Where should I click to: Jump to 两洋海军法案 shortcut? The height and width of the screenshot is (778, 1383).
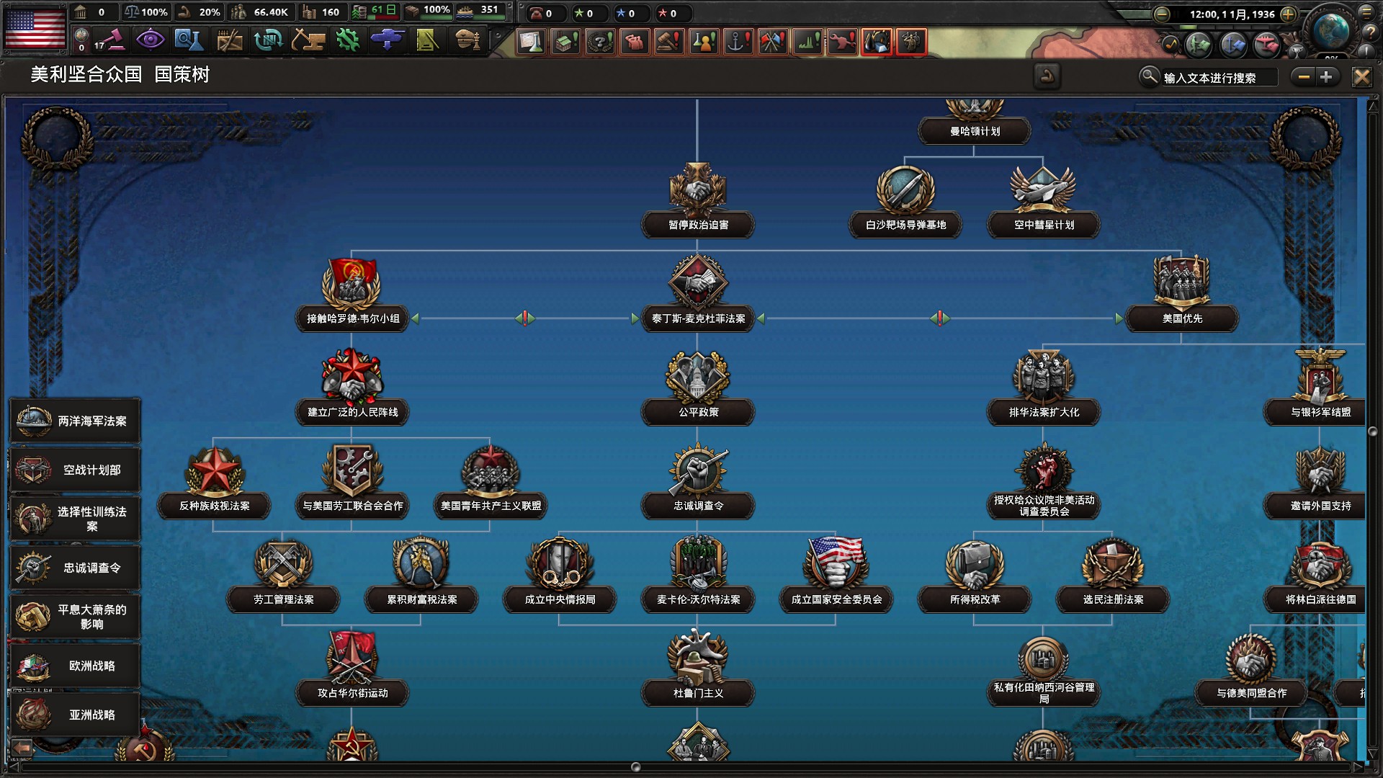tap(75, 421)
